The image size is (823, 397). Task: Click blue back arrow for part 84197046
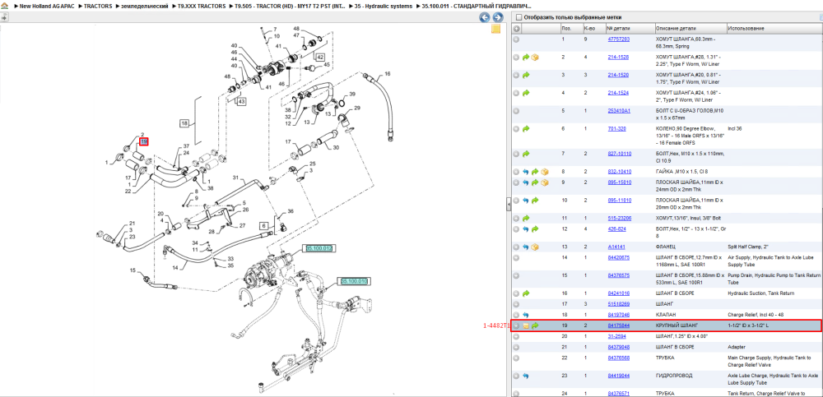coord(526,315)
